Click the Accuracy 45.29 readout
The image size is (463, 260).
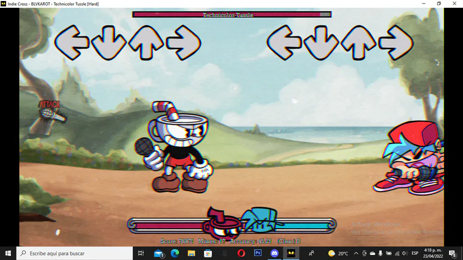click(251, 241)
